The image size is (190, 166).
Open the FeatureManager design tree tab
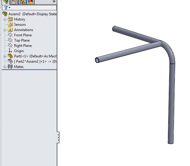pyautogui.click(x=6, y=2)
